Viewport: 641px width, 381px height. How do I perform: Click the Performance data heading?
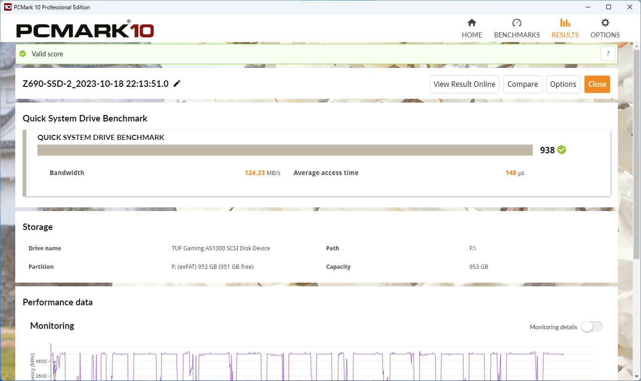[x=58, y=302]
